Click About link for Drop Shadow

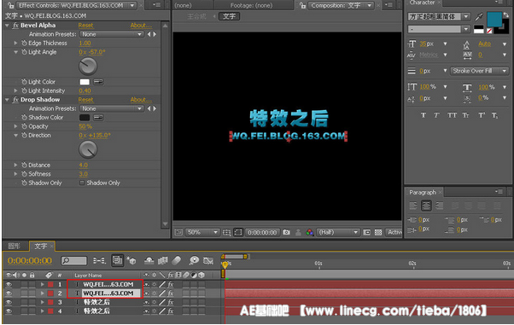click(x=141, y=100)
